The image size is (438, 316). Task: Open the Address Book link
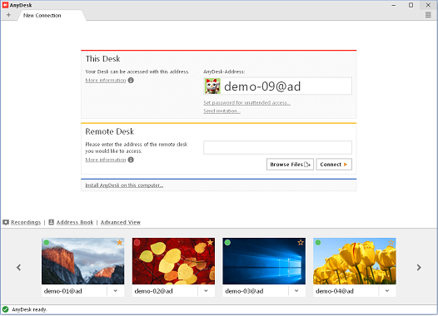click(x=75, y=222)
